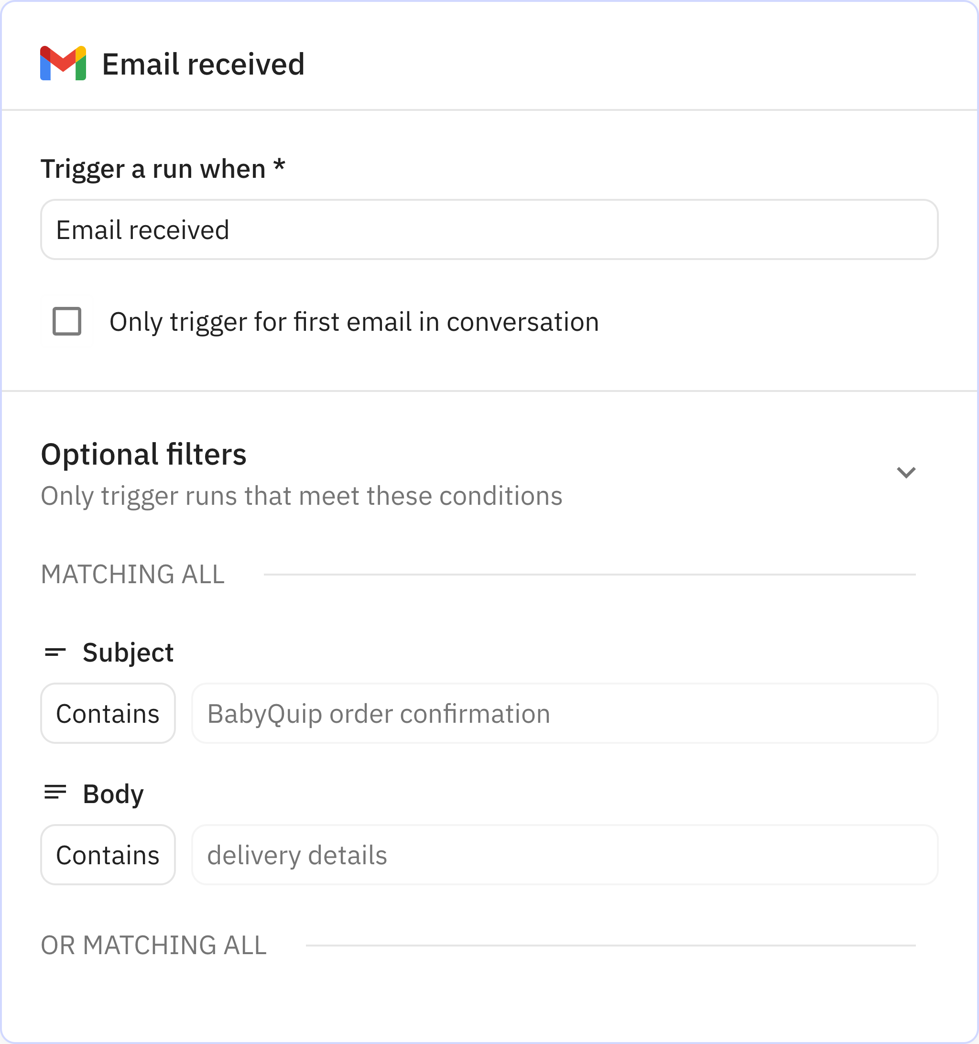Enable "Only trigger for first email in conversation"
The height and width of the screenshot is (1044, 979).
click(x=67, y=323)
